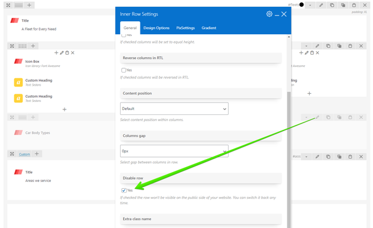
Task: Open the Content position Default dropdown
Action: 174,109
